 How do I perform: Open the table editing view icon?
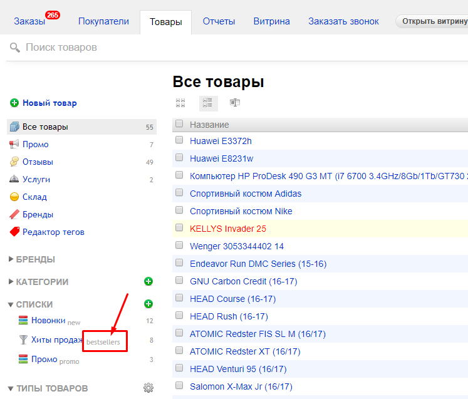point(235,103)
